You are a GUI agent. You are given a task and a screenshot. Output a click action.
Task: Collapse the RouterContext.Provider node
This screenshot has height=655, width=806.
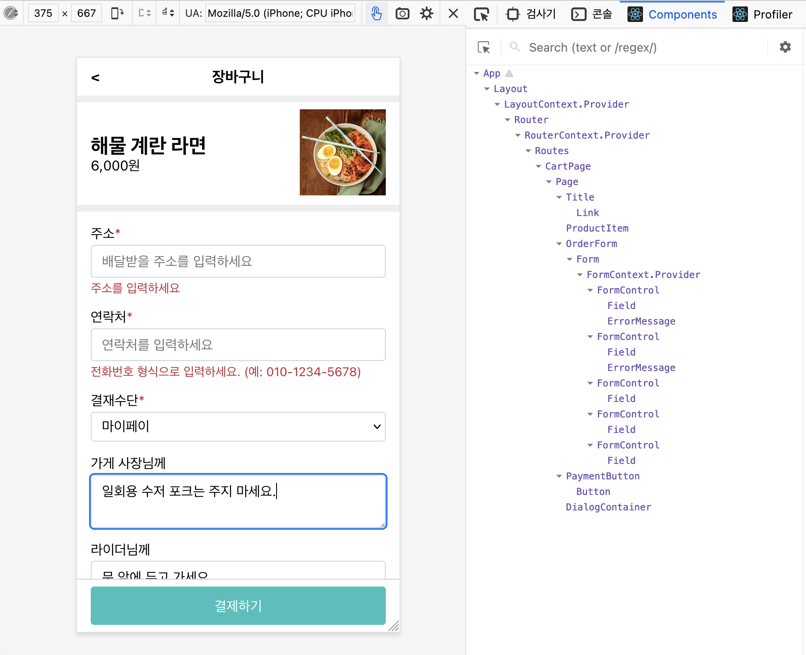[x=518, y=136]
